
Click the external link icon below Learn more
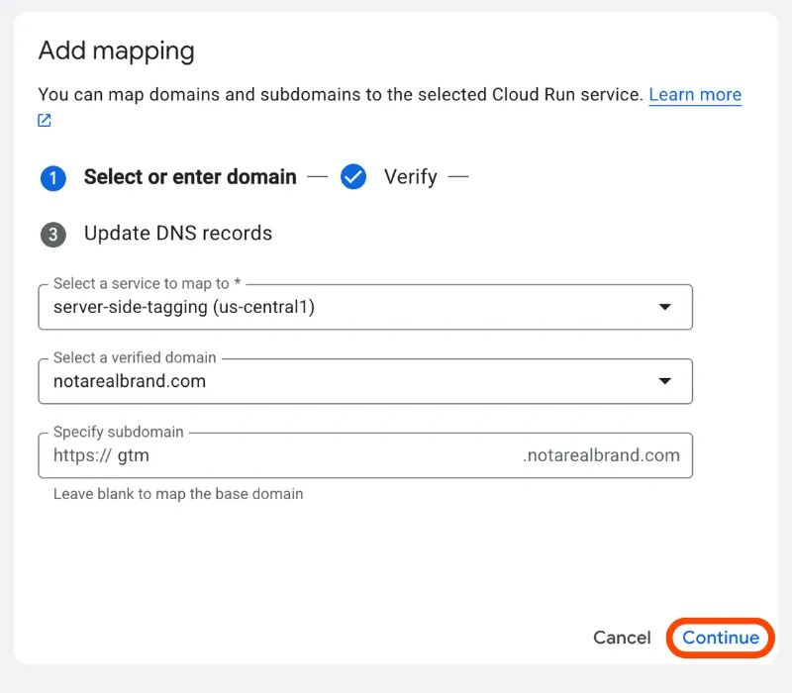(x=44, y=119)
